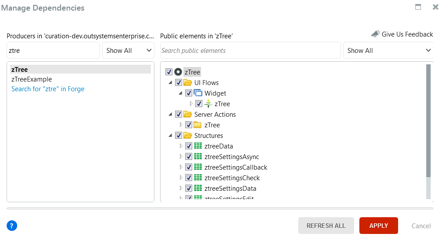Uncheck the root zTree module checkbox
Image resolution: width=439 pixels, height=241 pixels.
tap(168, 72)
